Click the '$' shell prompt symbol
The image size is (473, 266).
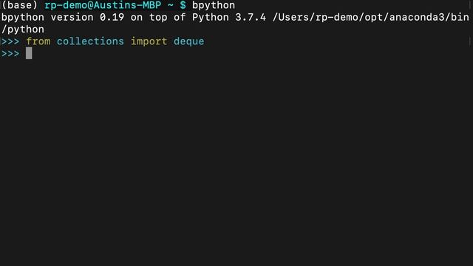point(183,5)
